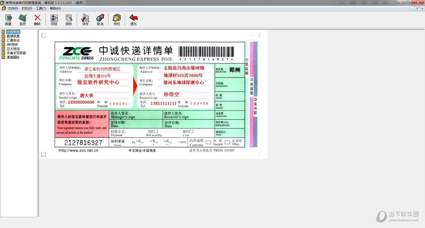The image size is (425, 228).
Task: Click receiver phone 13811111111
Action: [163, 103]
